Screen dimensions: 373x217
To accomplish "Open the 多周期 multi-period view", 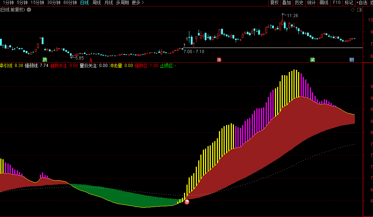I will click(x=122, y=3).
